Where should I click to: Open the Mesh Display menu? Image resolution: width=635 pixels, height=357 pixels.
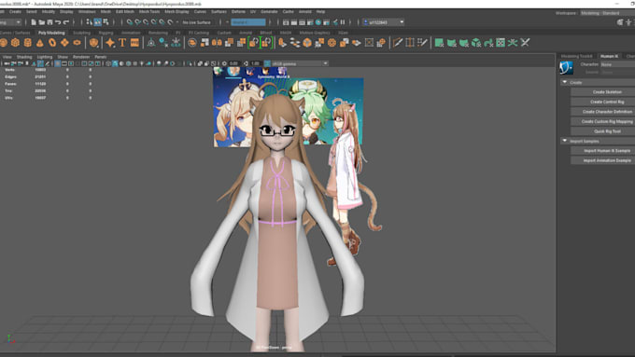coord(176,12)
